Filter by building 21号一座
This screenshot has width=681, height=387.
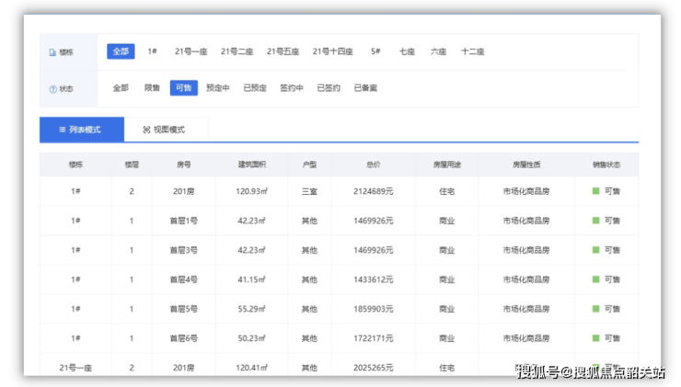pyautogui.click(x=190, y=51)
